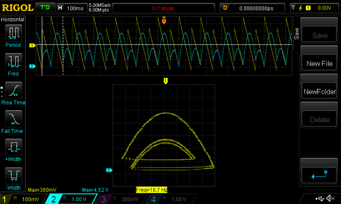The image size is (341, 204).
Task: Click the Horizontal menu title
Action: [13, 19]
